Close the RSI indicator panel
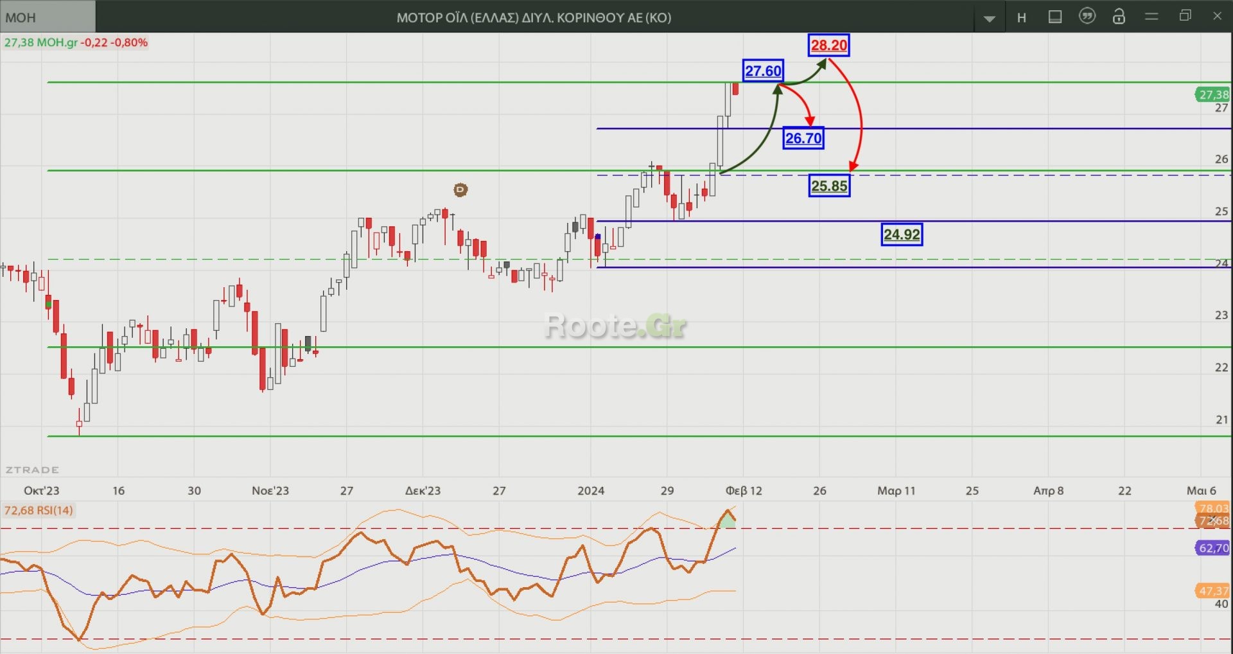1233x654 pixels. [1212, 520]
